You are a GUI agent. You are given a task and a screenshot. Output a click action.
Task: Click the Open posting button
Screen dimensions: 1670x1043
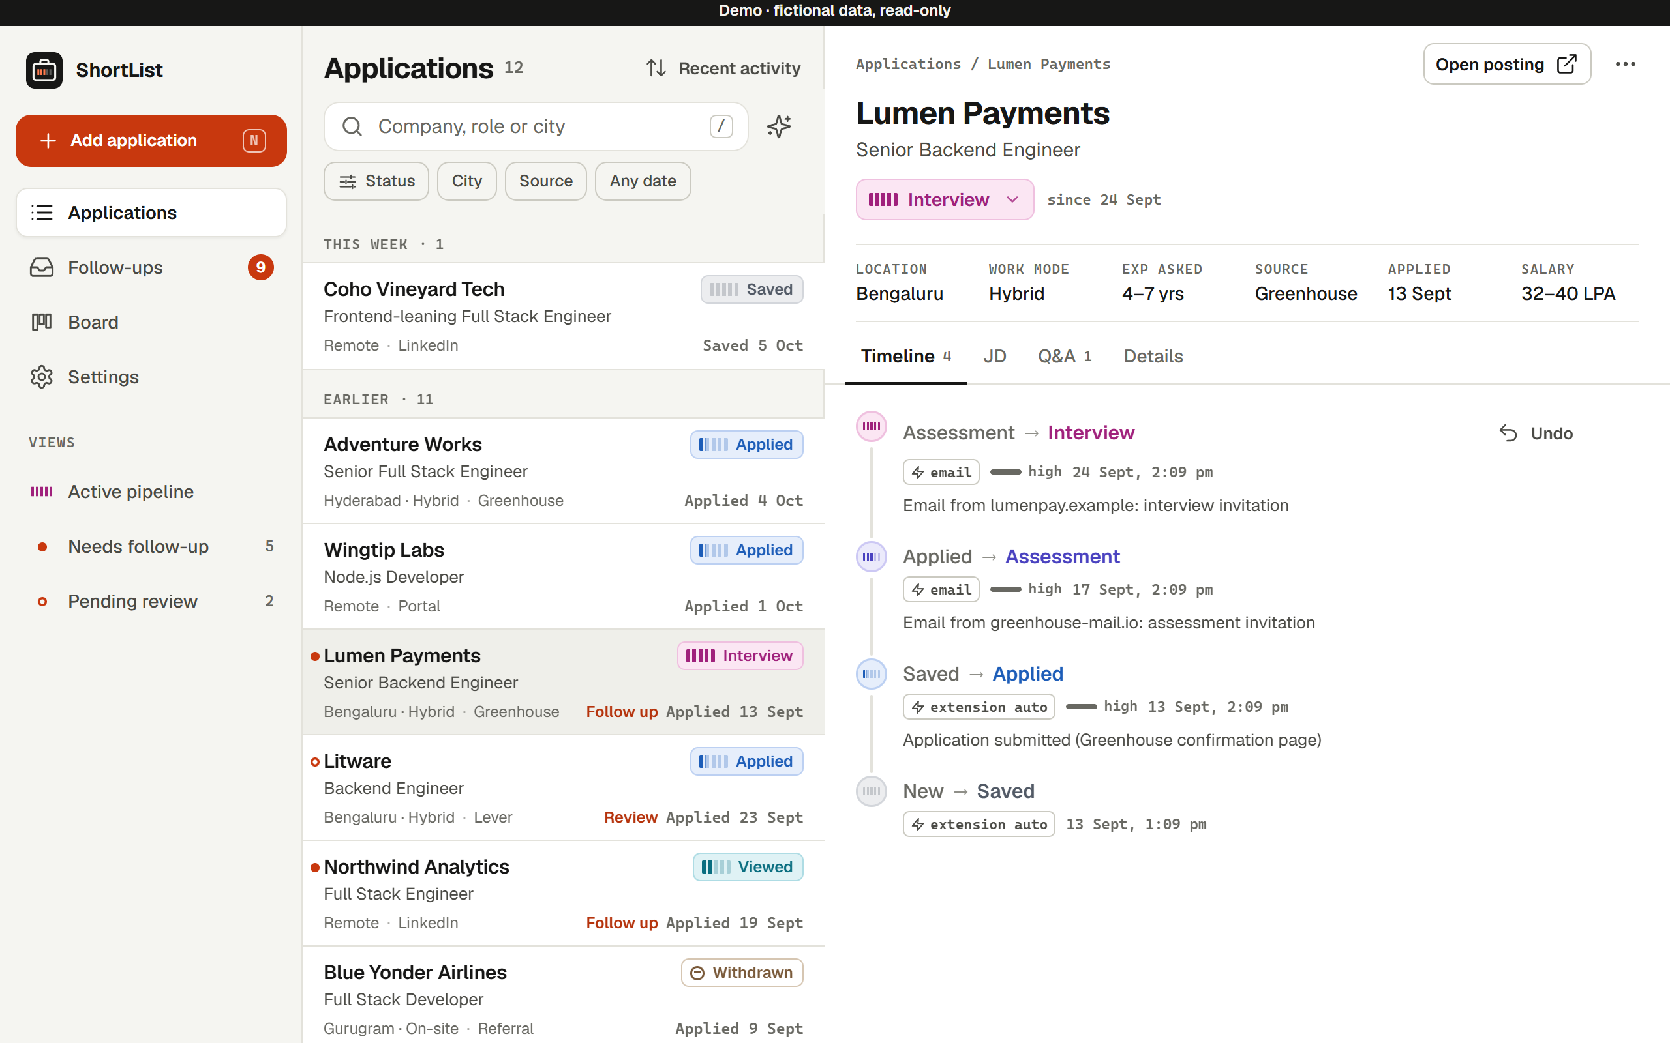(x=1507, y=64)
